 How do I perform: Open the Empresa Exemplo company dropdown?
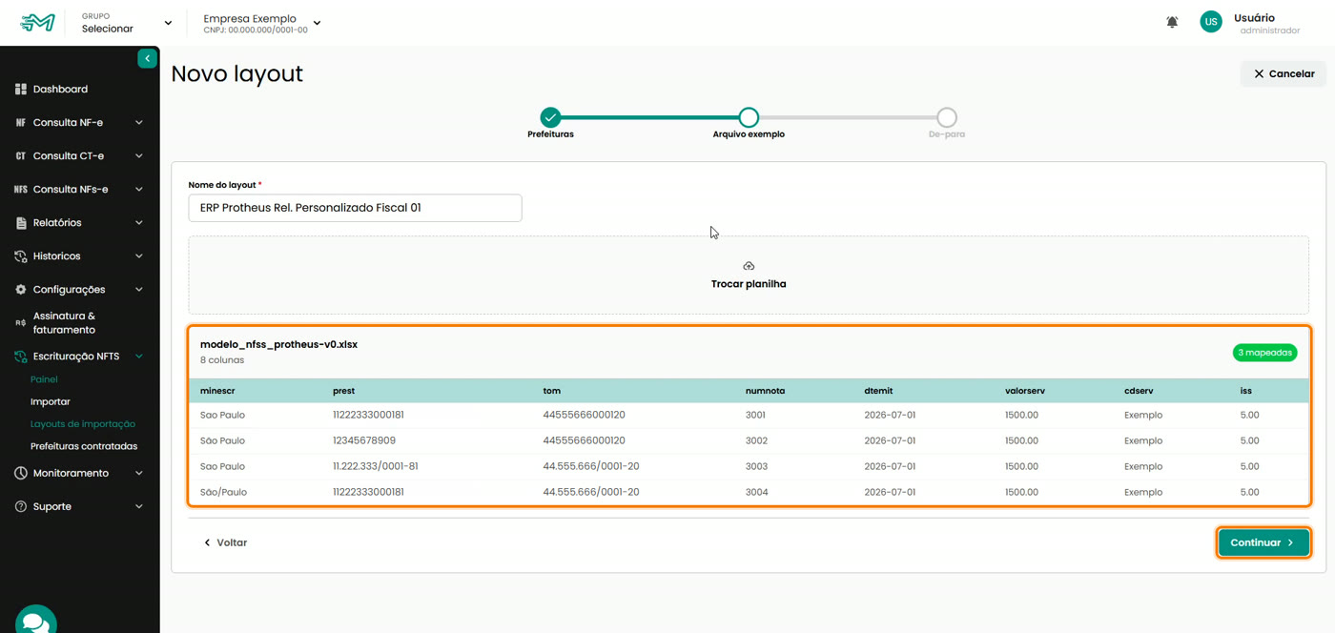[262, 23]
